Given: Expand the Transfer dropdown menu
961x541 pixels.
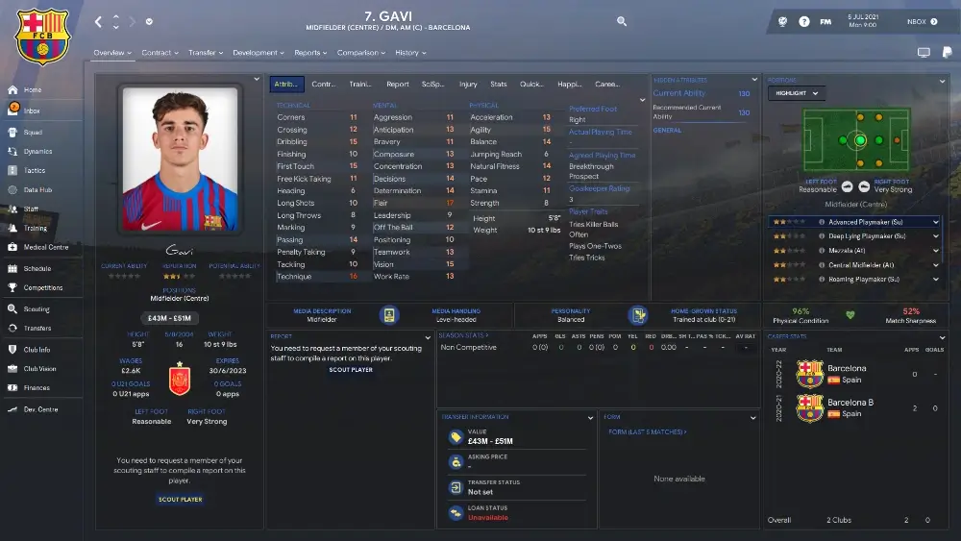Looking at the screenshot, I should [x=206, y=53].
